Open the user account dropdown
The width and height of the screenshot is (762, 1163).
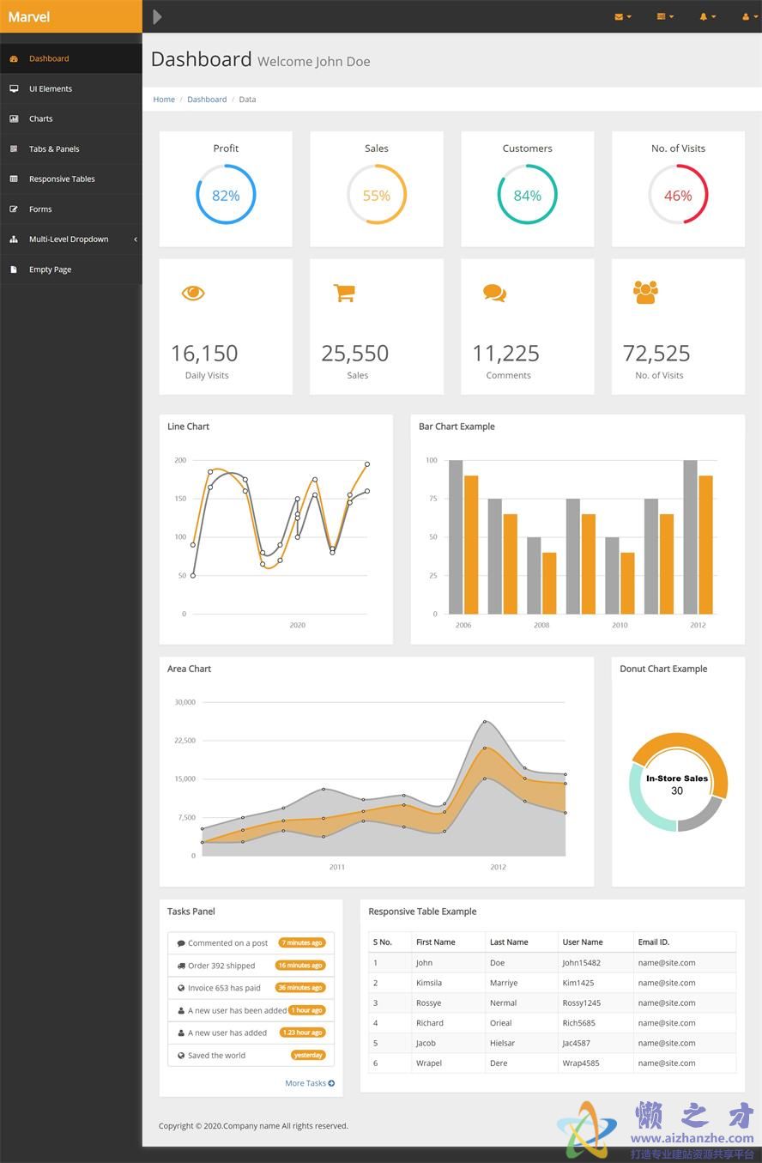[748, 16]
